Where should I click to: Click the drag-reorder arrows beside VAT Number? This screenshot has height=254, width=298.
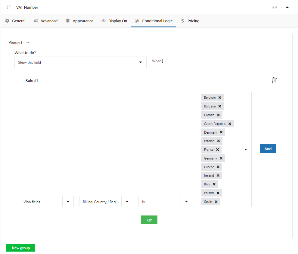point(9,7)
